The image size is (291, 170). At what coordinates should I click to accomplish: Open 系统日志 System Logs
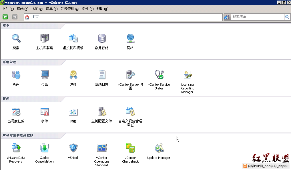(x=102, y=75)
